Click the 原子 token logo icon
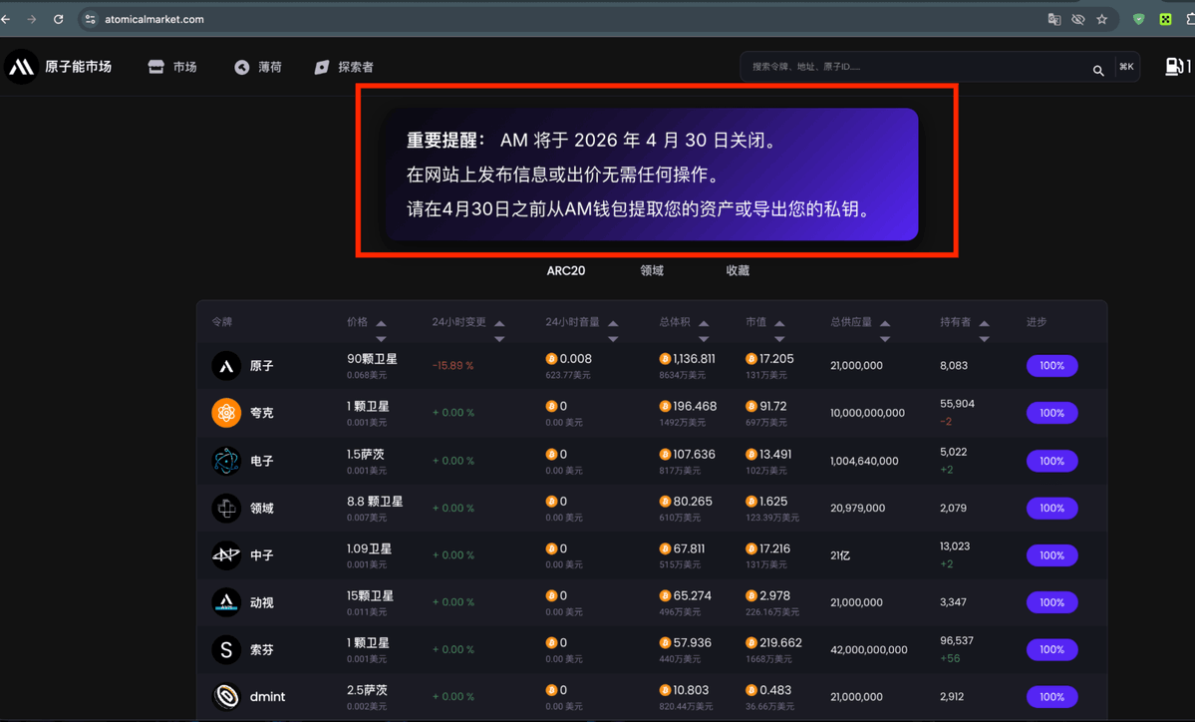The image size is (1195, 722). point(225,365)
